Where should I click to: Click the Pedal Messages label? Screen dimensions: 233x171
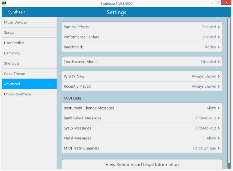coord(78,138)
